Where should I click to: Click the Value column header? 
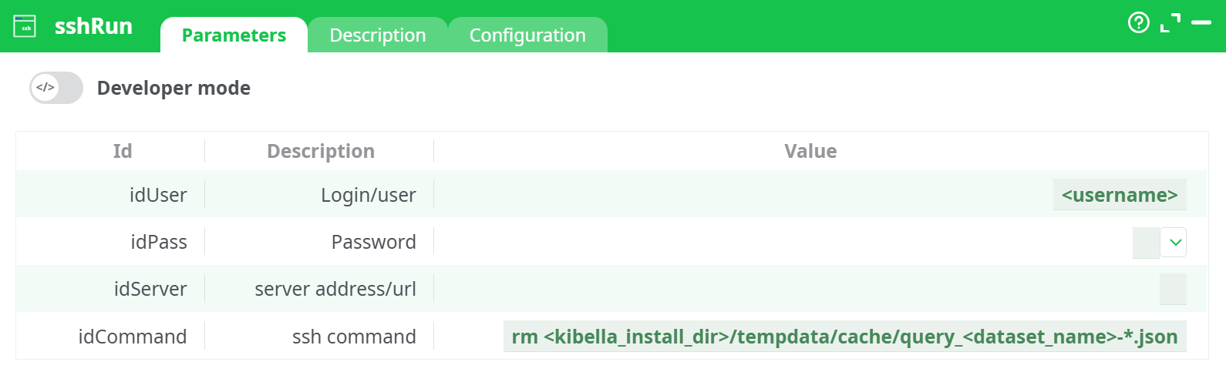click(x=810, y=151)
